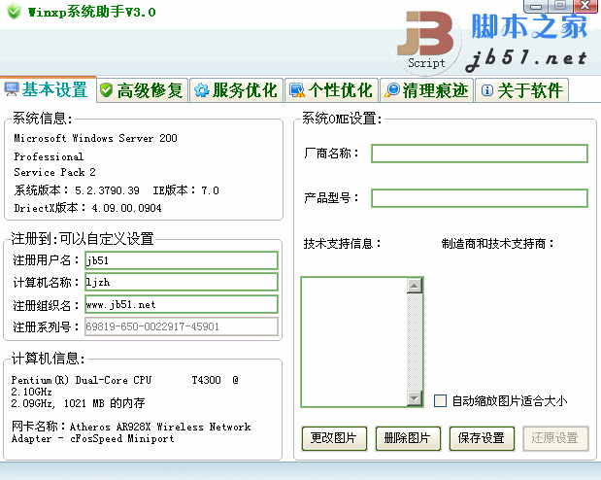Click the 2.09GHz, 1021 MB 的内存 text
Viewport: 601px width, 480px height.
point(79,403)
